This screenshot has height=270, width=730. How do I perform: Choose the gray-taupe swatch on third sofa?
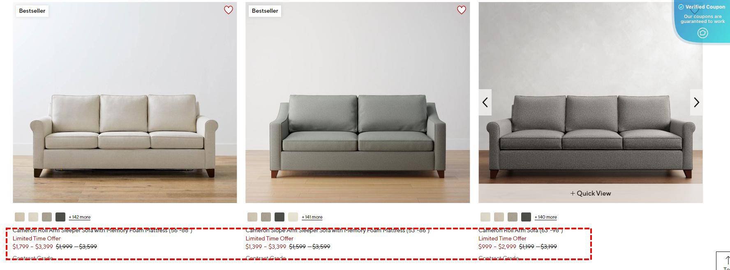pyautogui.click(x=513, y=217)
